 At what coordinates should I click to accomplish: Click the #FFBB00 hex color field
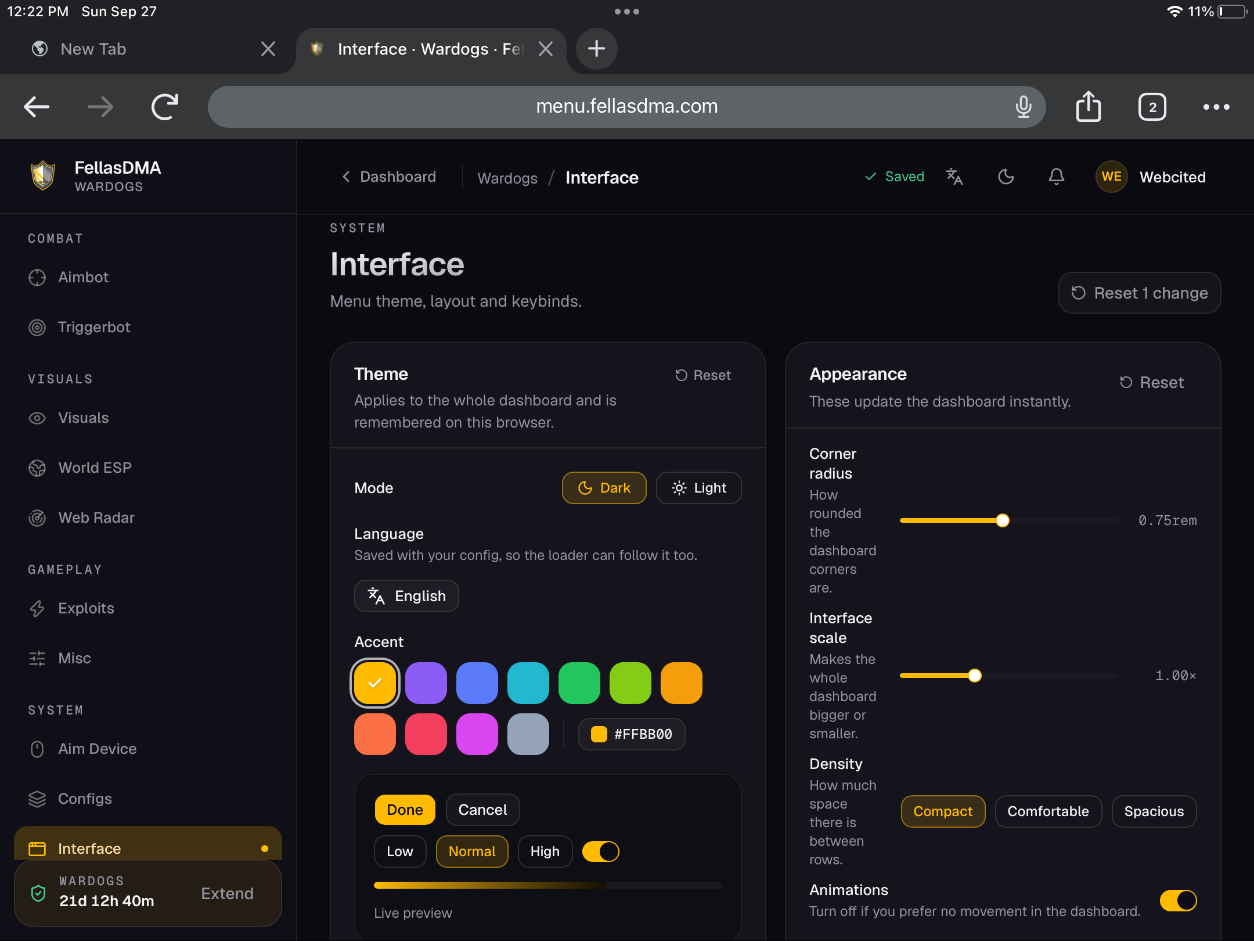point(632,734)
